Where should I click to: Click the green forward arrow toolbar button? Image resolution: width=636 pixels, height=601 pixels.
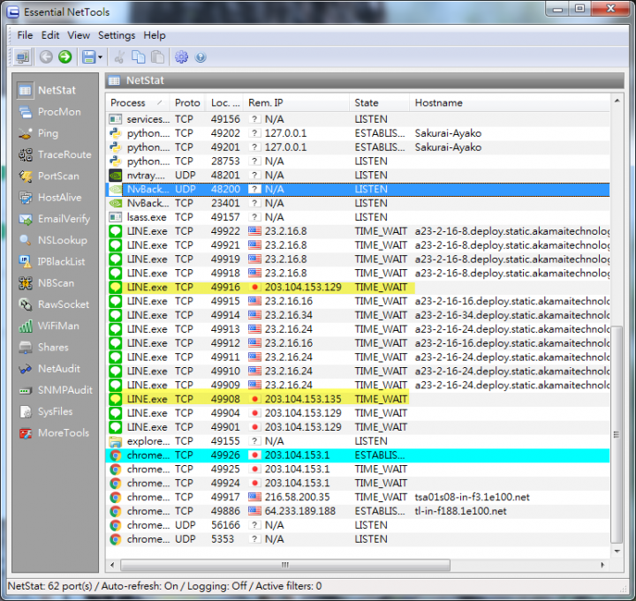pos(64,57)
